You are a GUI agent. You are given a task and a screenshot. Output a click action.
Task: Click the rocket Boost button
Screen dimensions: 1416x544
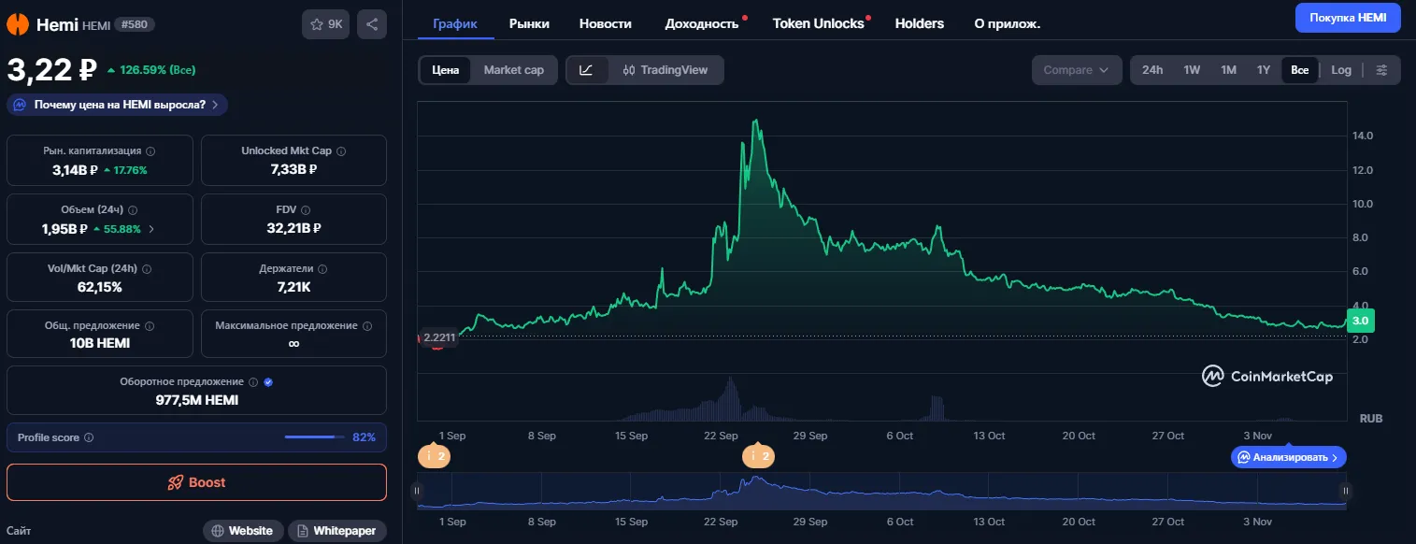click(x=196, y=482)
